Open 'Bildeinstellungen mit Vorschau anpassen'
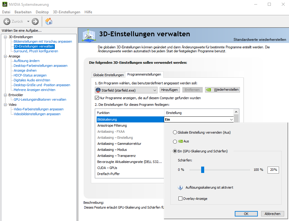 (43, 41)
